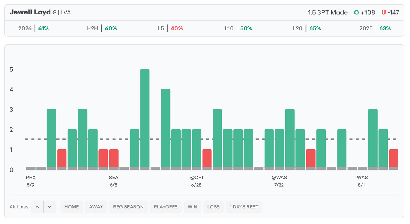Select the green bar reaching 4

click(165, 129)
